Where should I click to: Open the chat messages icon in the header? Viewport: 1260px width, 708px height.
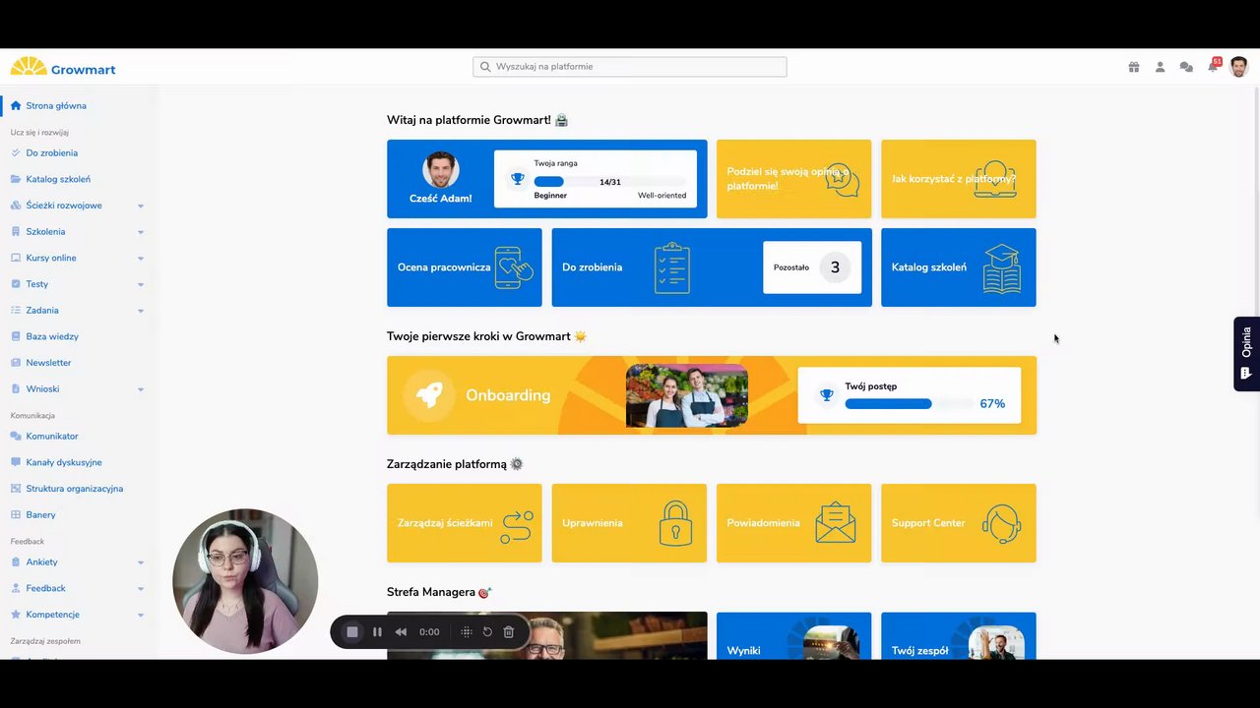(1186, 67)
